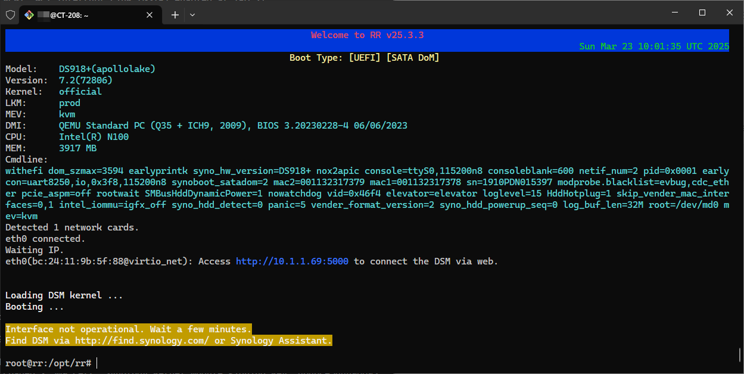Screen dimensions: 744x374
Task: Open a new tab with plus button
Action: pyautogui.click(x=175, y=15)
